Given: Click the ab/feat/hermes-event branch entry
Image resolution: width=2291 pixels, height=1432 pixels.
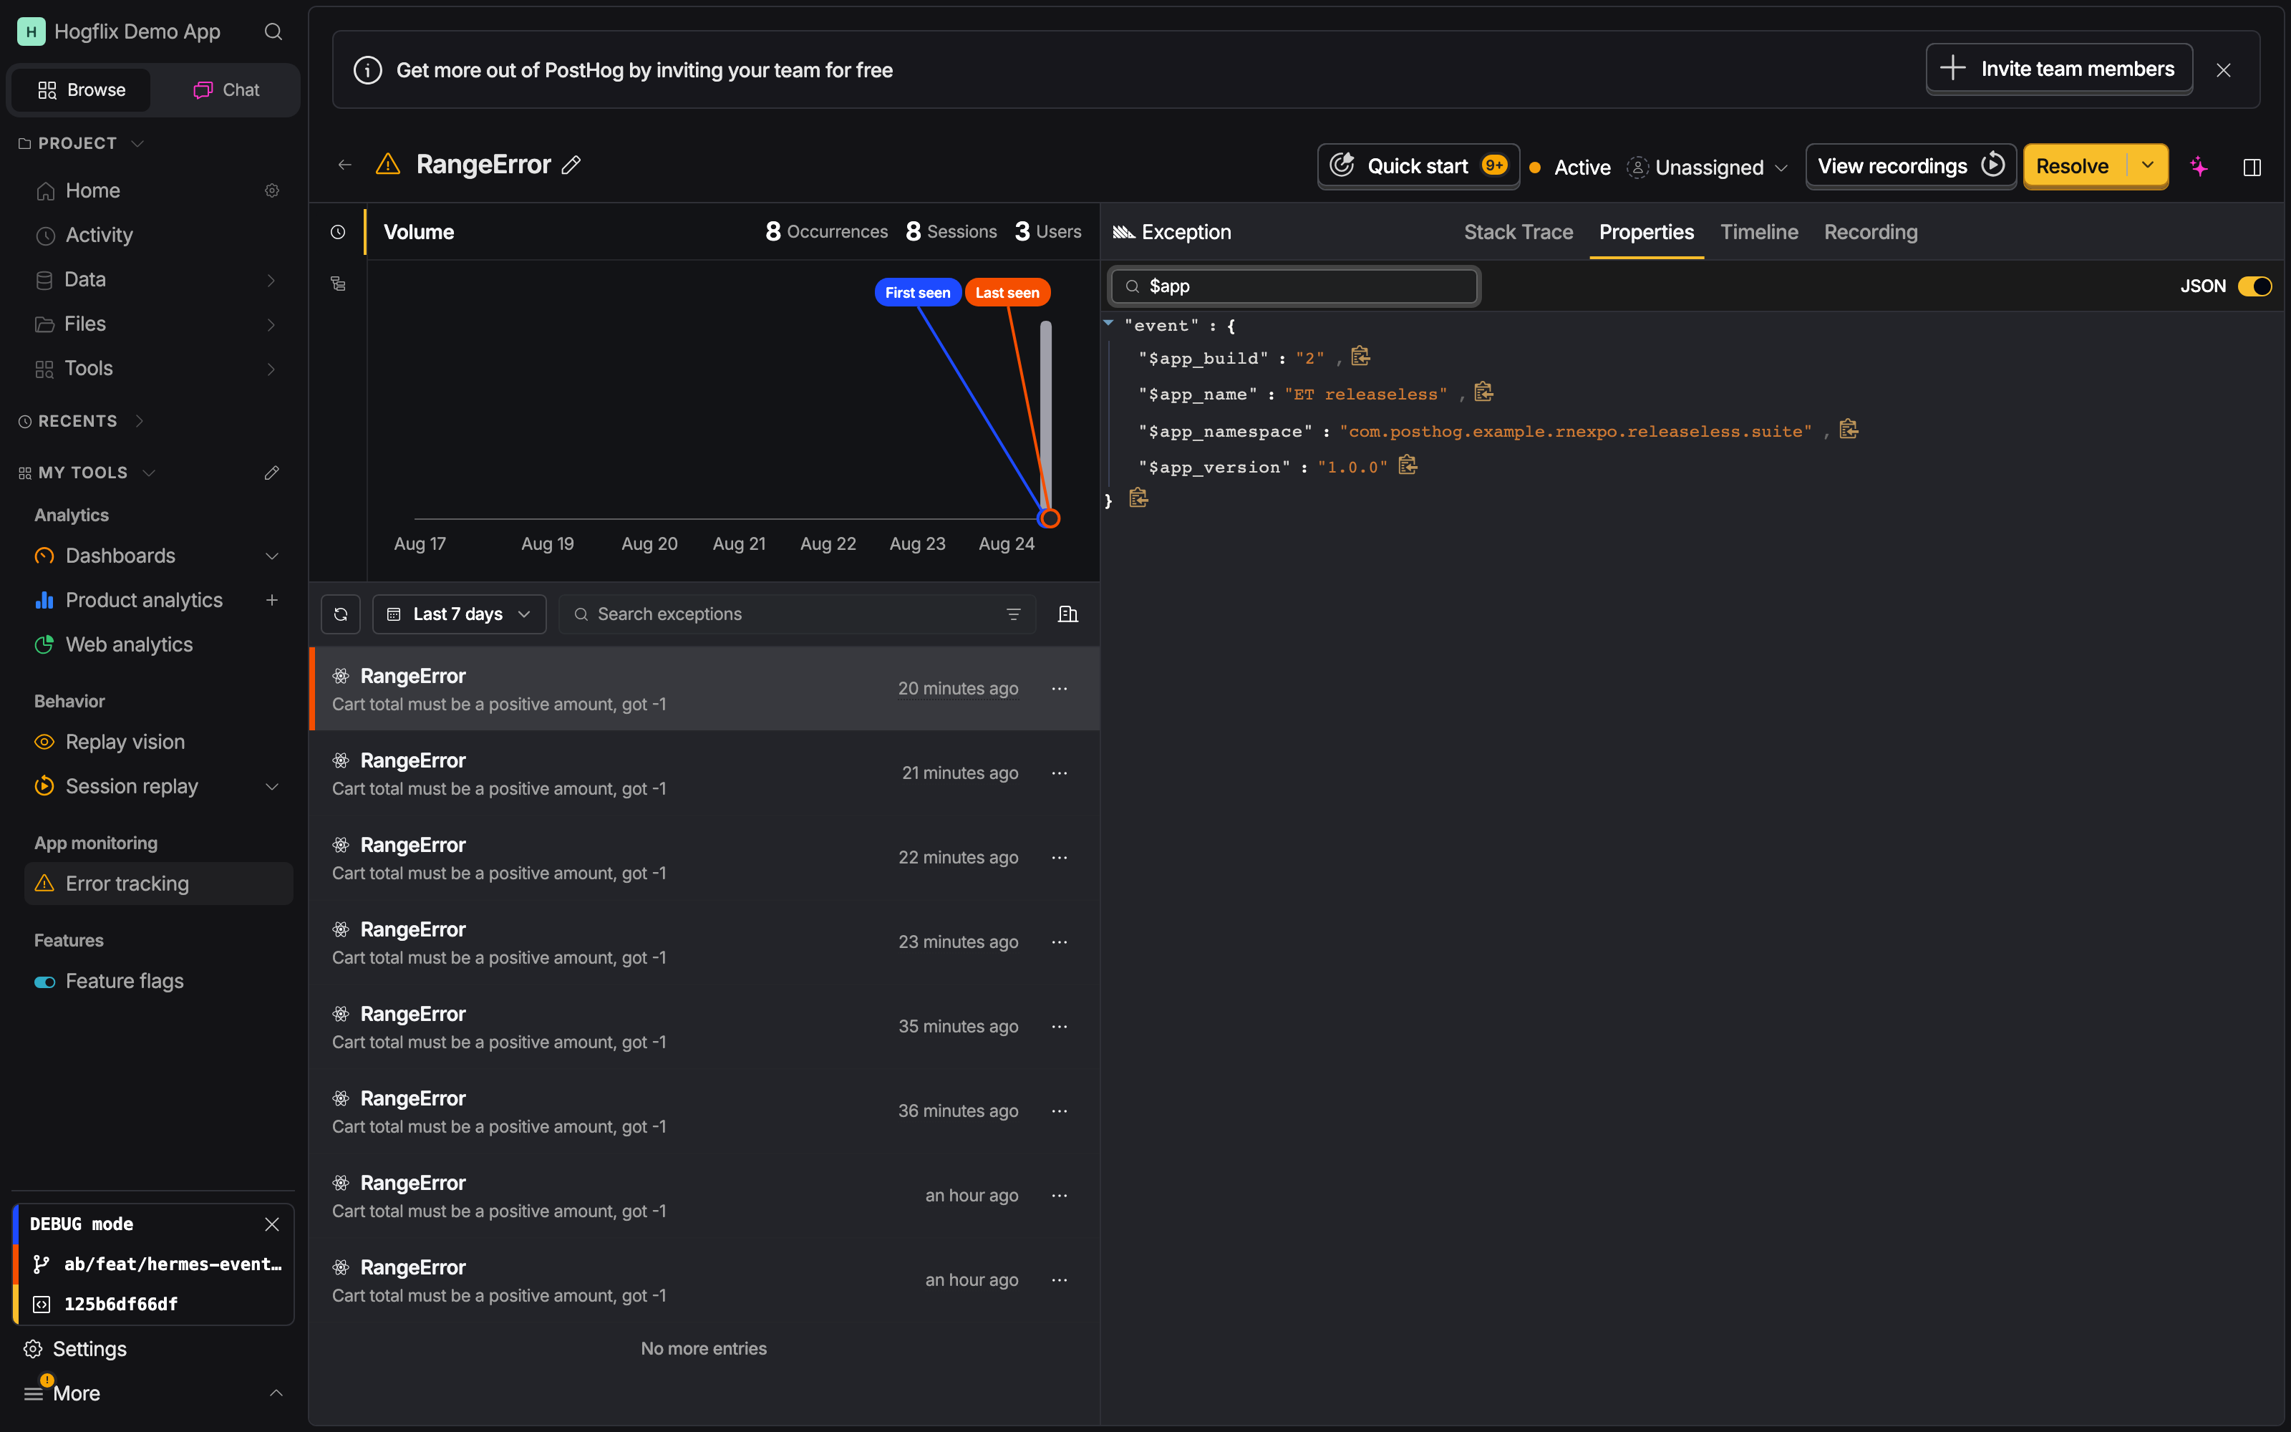Looking at the screenshot, I should [x=156, y=1264].
